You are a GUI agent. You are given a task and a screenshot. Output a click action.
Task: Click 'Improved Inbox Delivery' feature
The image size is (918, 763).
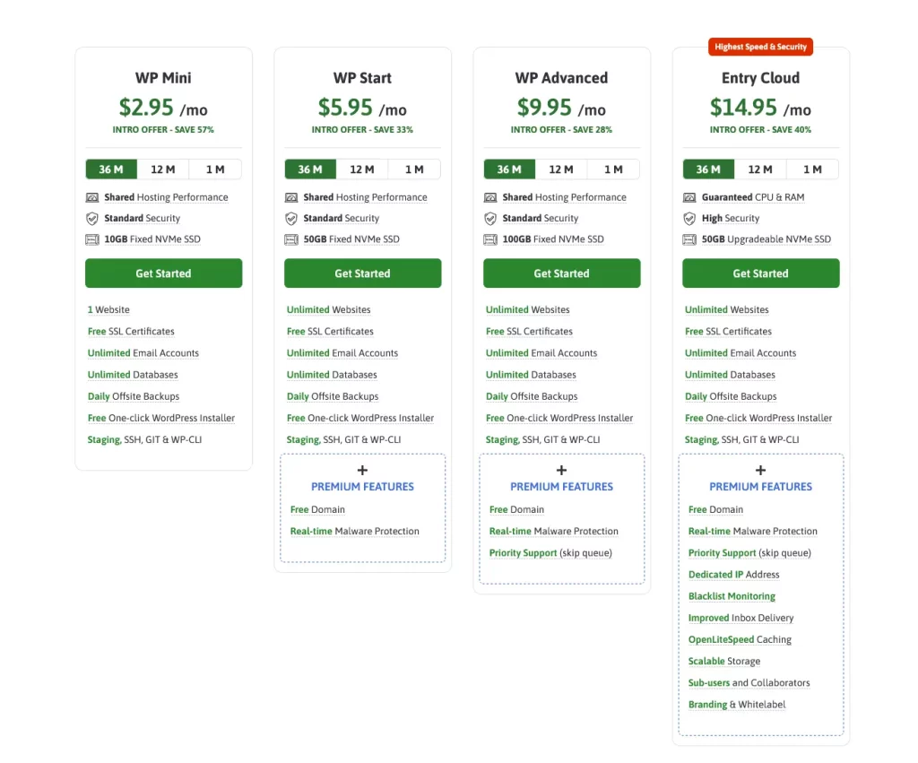click(740, 618)
